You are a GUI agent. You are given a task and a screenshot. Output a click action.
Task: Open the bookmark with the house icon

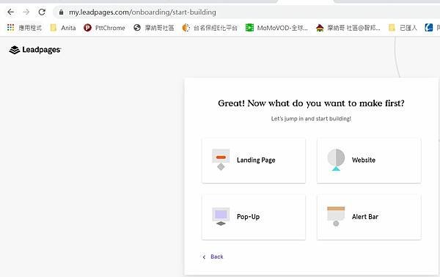(x=348, y=28)
